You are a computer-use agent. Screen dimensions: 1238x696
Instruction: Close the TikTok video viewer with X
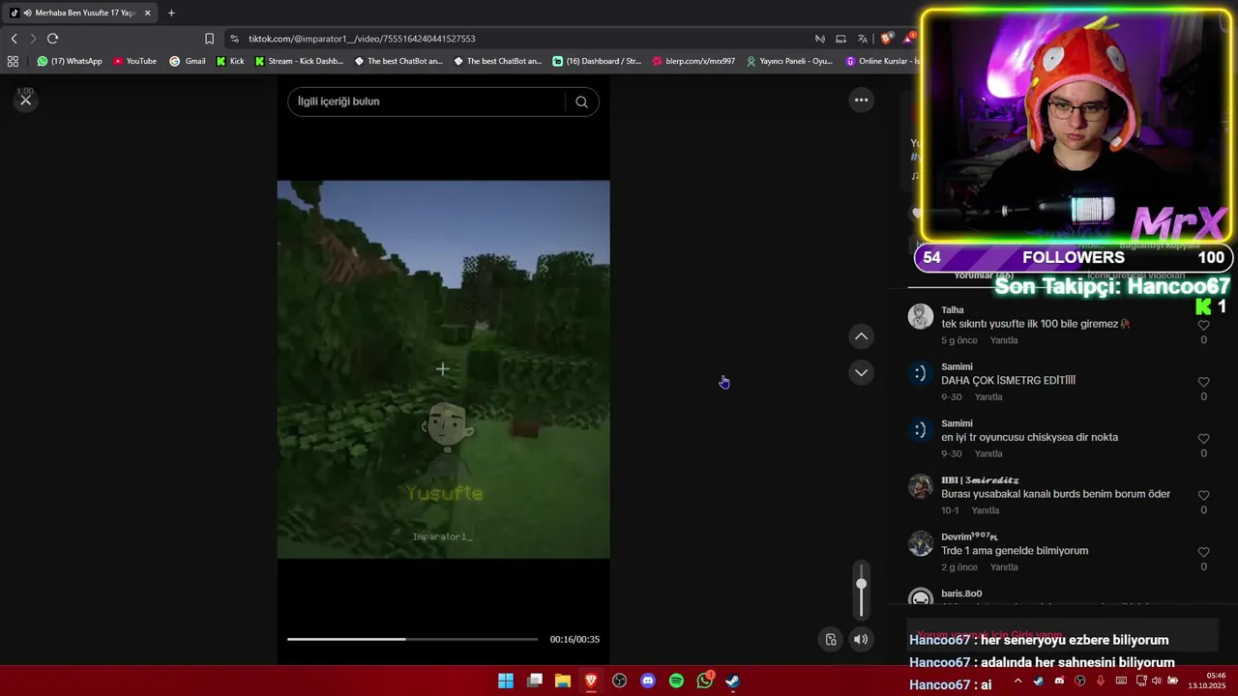(x=26, y=100)
